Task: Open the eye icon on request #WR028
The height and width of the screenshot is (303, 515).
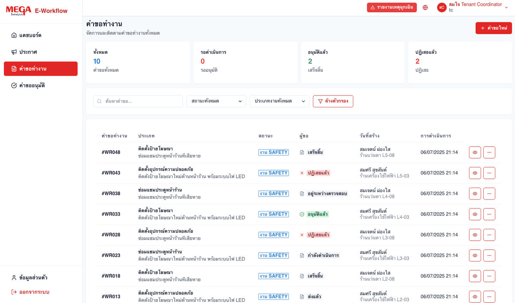Action: click(475, 235)
